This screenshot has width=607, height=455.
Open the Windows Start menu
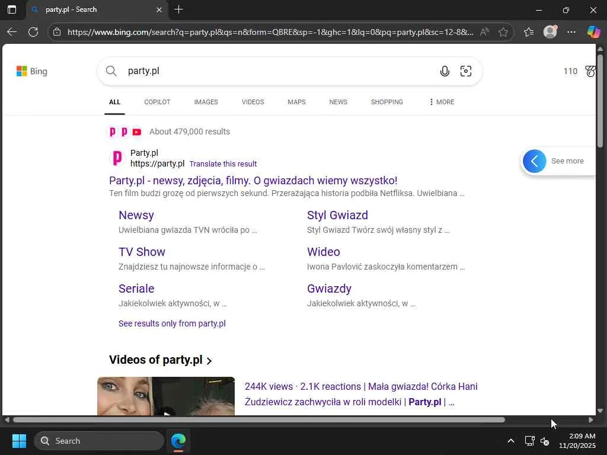(19, 441)
